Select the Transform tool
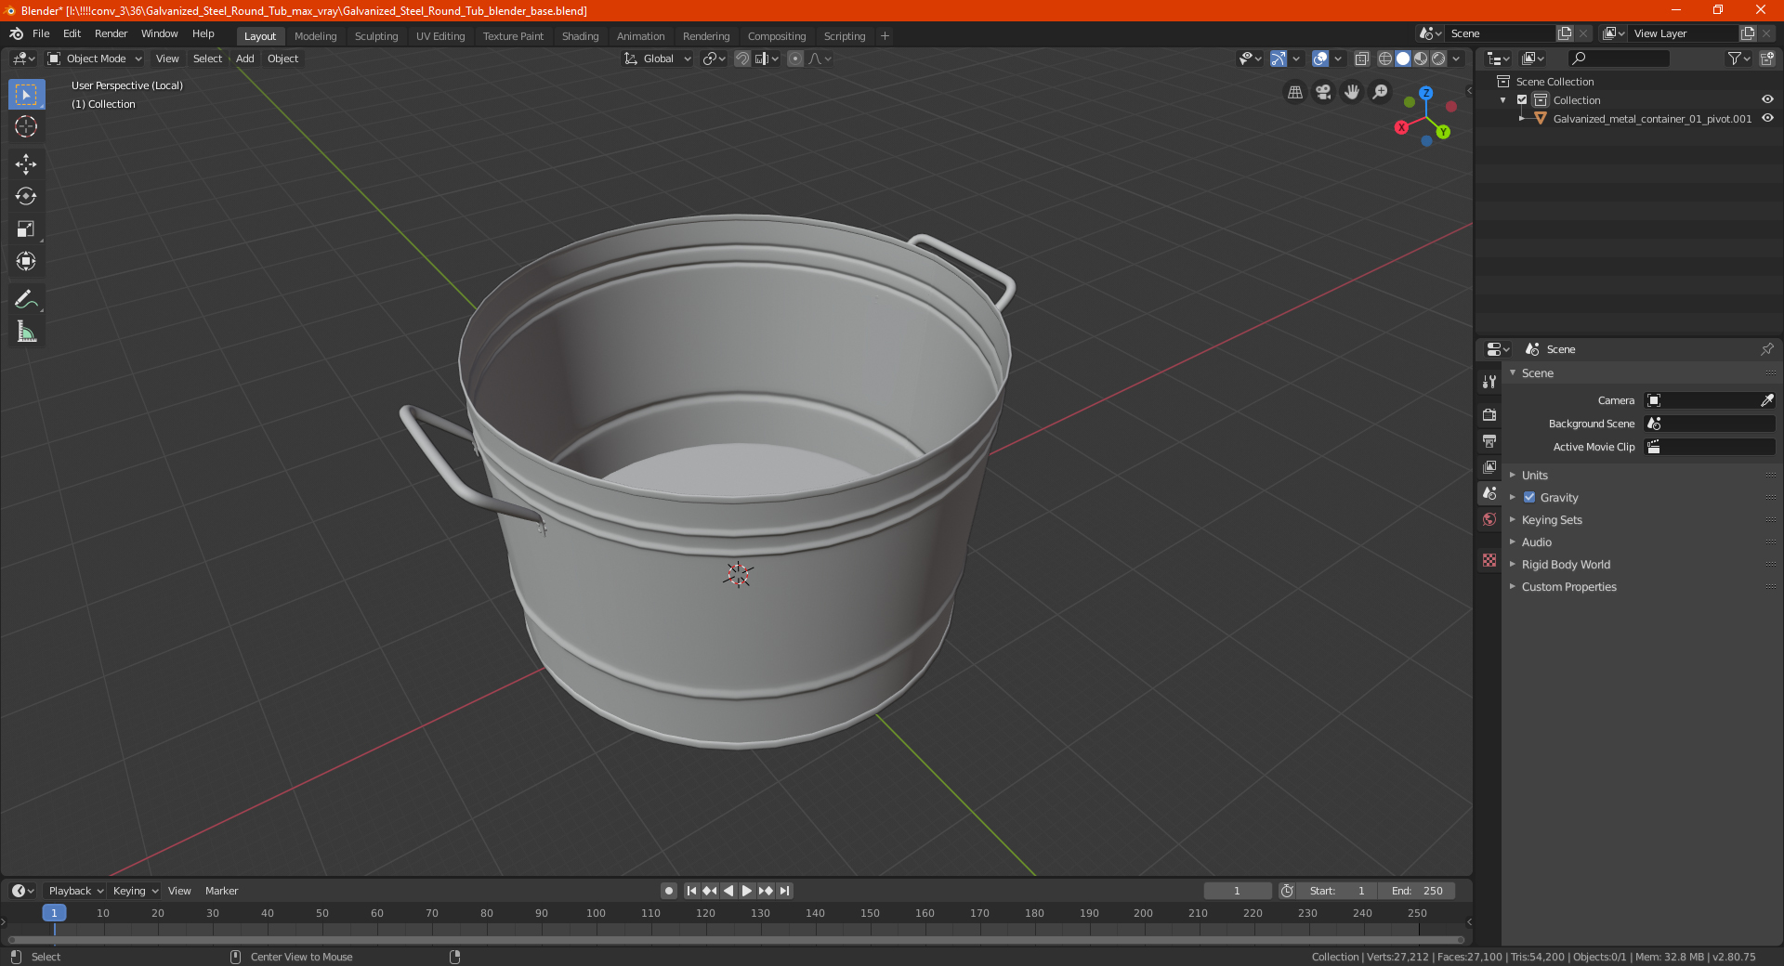1784x966 pixels. 26,262
